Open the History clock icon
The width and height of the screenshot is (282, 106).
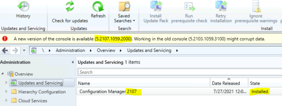tap(23, 7)
